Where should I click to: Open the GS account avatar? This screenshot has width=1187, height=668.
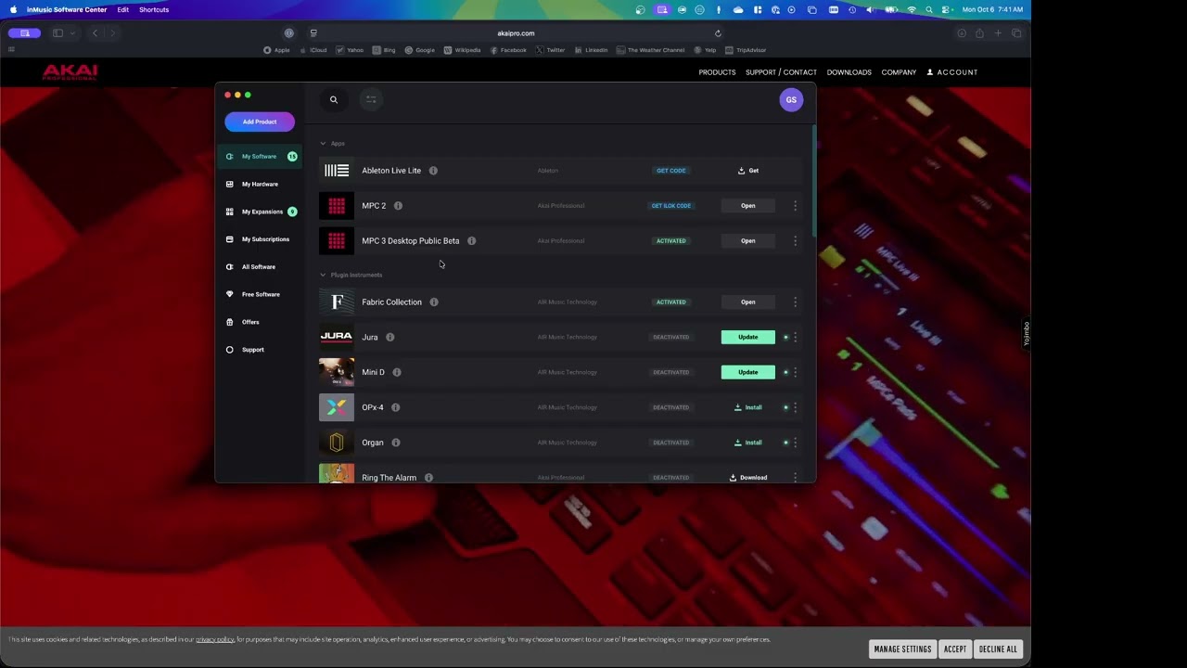pyautogui.click(x=791, y=100)
